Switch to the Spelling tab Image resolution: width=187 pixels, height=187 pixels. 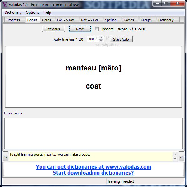tap(112, 20)
